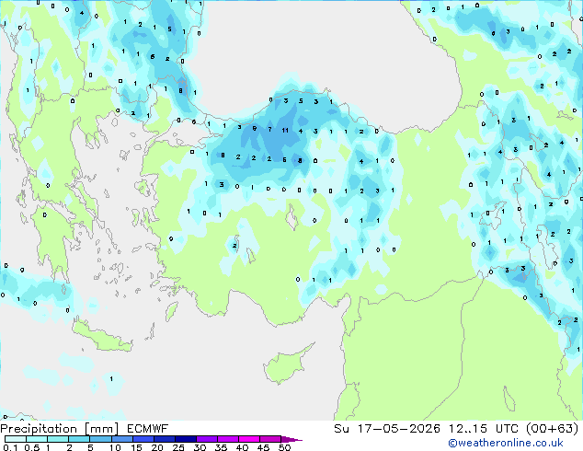Click the legend tick label "25"
This screenshot has width=583, height=451.
point(178,447)
